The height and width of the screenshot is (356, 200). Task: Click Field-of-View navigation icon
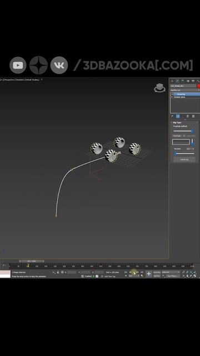tap(184, 276)
